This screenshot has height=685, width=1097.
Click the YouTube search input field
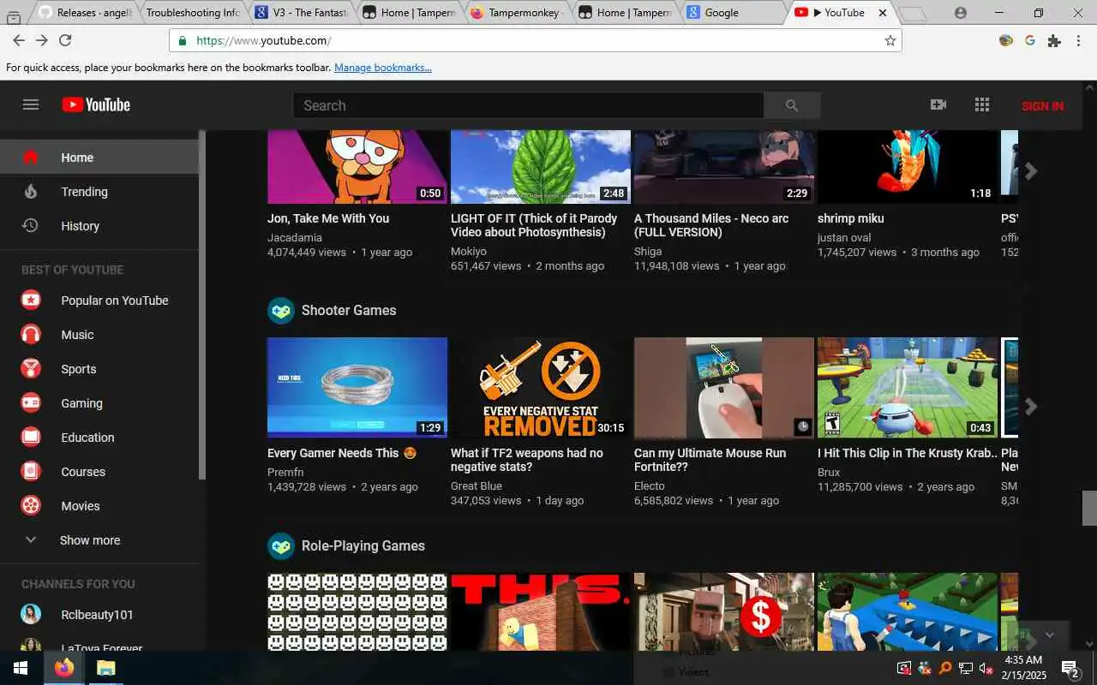(x=529, y=105)
